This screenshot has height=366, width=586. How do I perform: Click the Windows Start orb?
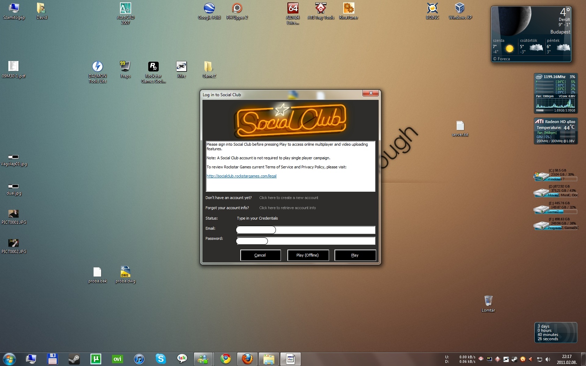[x=9, y=359]
